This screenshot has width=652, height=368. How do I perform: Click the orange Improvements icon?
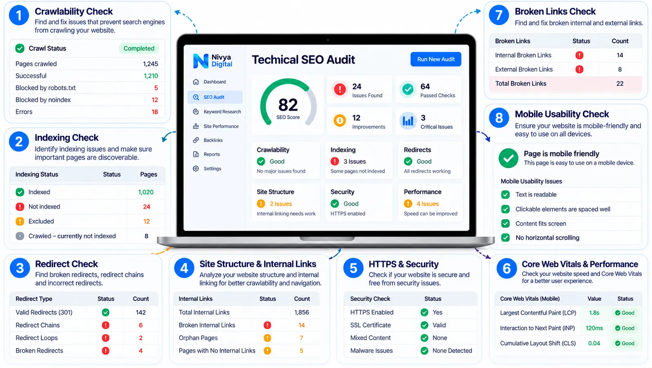pyautogui.click(x=339, y=121)
